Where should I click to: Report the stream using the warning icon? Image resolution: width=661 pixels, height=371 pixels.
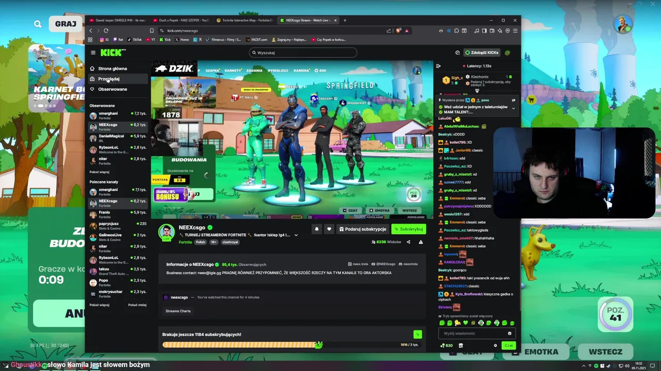[x=421, y=242]
